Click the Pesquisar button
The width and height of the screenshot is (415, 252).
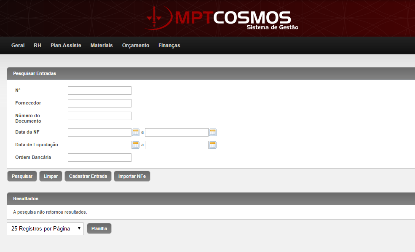(x=22, y=176)
